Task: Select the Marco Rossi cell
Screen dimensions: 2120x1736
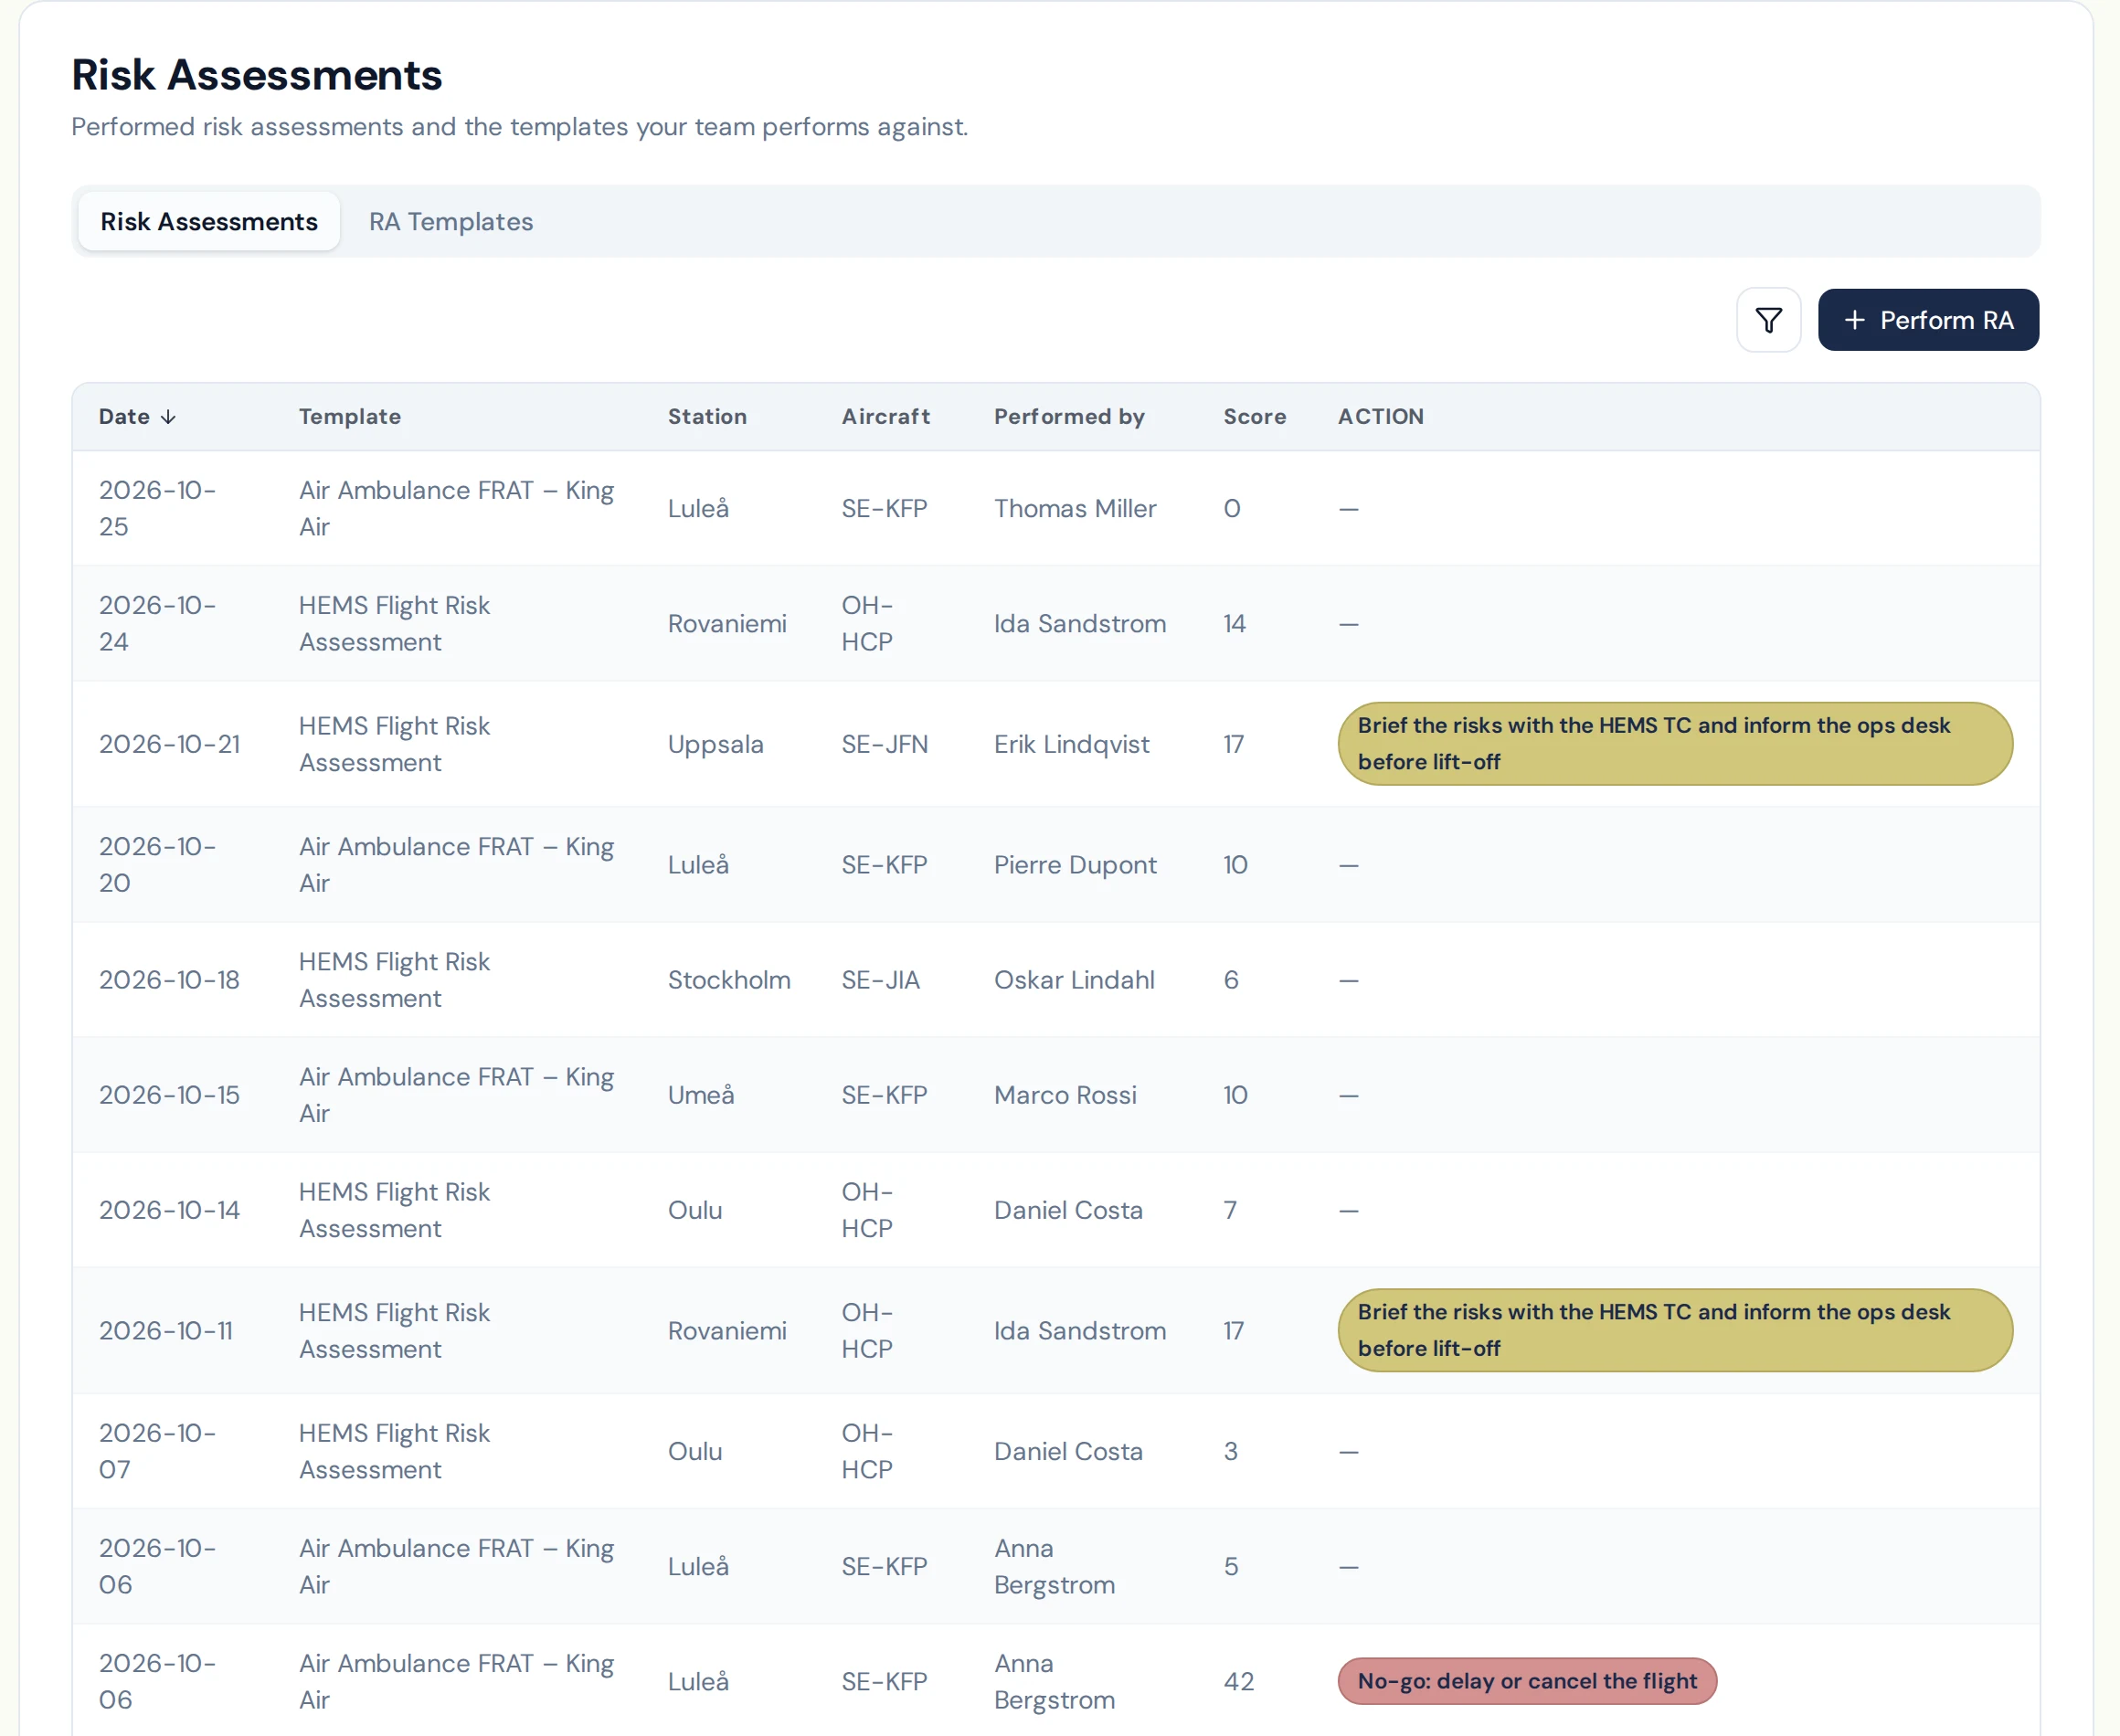Action: 1065,1094
